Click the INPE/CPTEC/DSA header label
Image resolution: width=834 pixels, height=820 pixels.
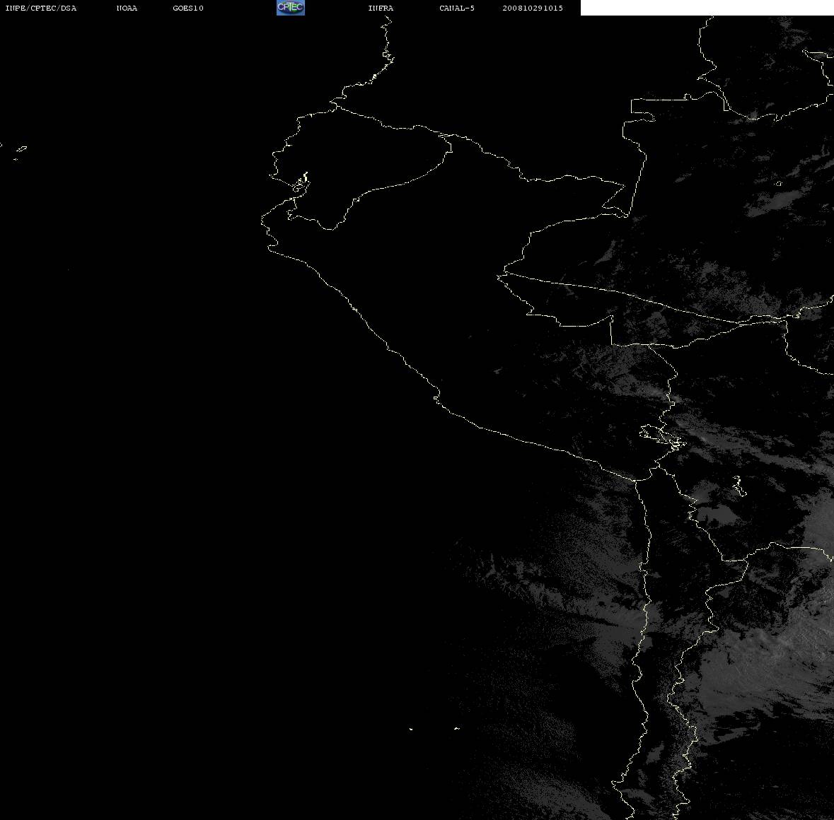click(41, 8)
